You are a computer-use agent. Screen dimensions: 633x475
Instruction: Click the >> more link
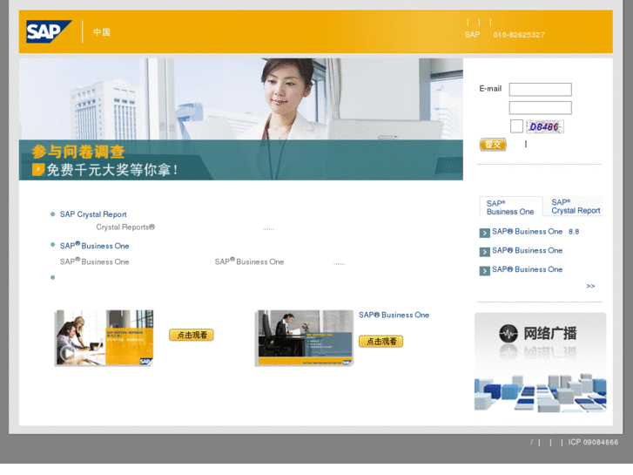(x=590, y=286)
